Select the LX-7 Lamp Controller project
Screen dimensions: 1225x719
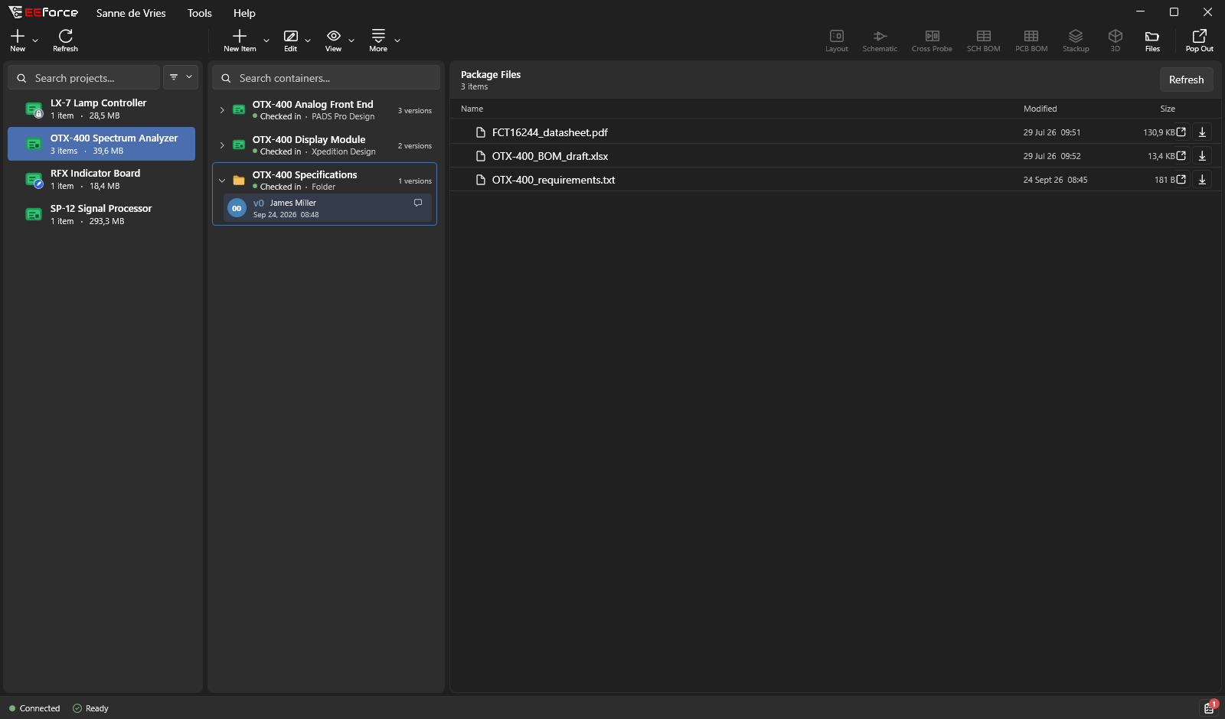tap(101, 109)
